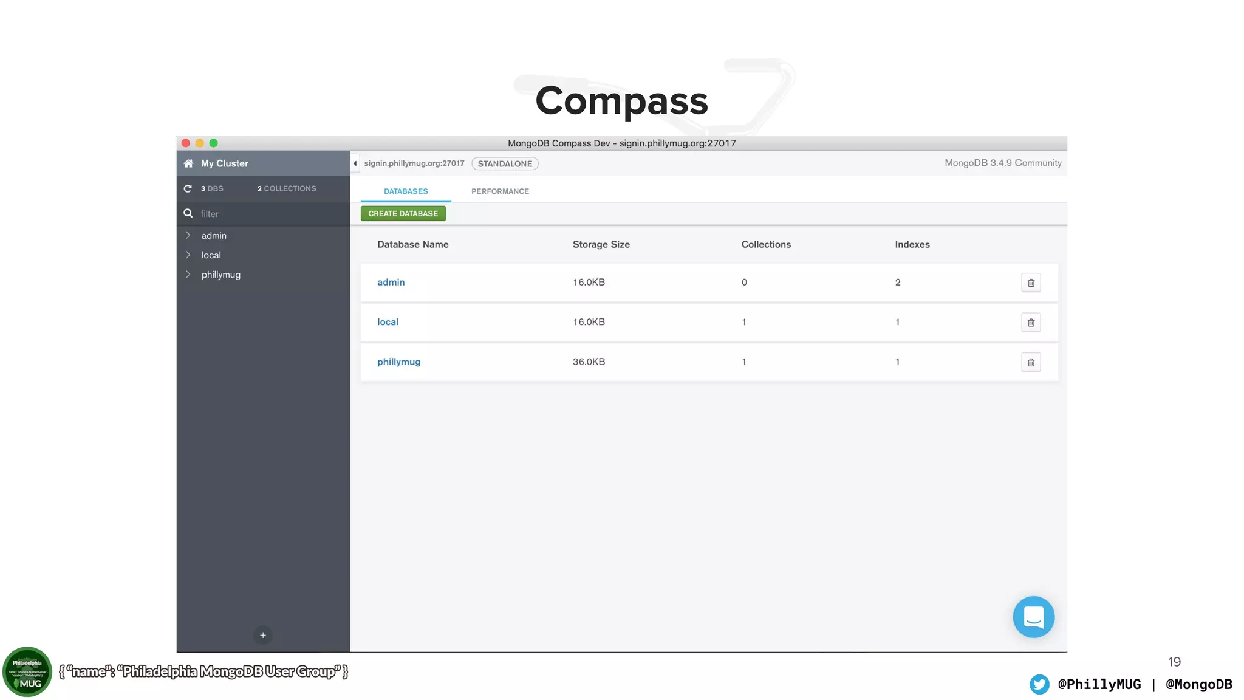Expand the phillymug database in the sidebar
1244x700 pixels.
point(188,274)
